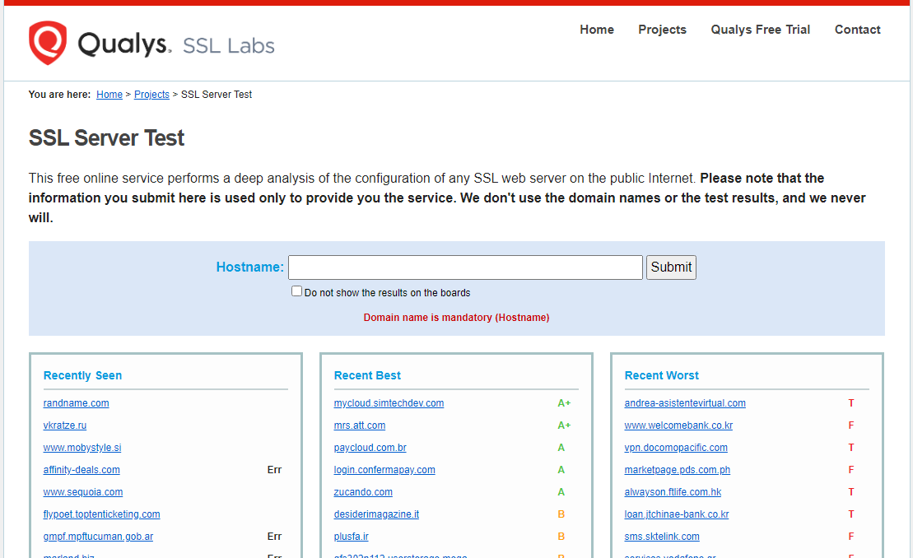
Task: Click the Qualys shield logo icon
Action: (48, 43)
